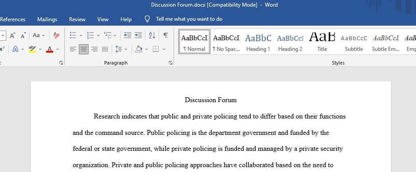Expand bullet library dropdown arrow
Screen dimensions: 416x172
point(81,35)
